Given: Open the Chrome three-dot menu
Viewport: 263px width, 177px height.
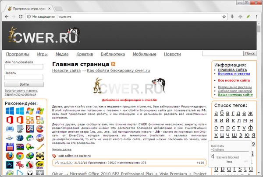Looking at the screenshot, I should coord(257,17).
